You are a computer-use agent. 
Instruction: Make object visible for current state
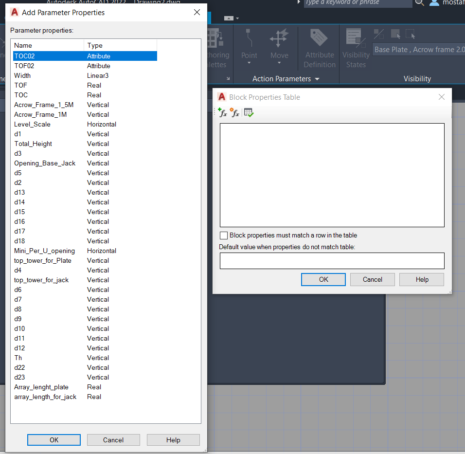[395, 34]
